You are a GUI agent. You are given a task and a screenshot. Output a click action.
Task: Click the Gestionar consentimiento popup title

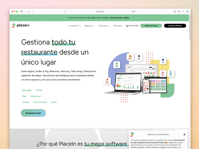(x=158, y=134)
